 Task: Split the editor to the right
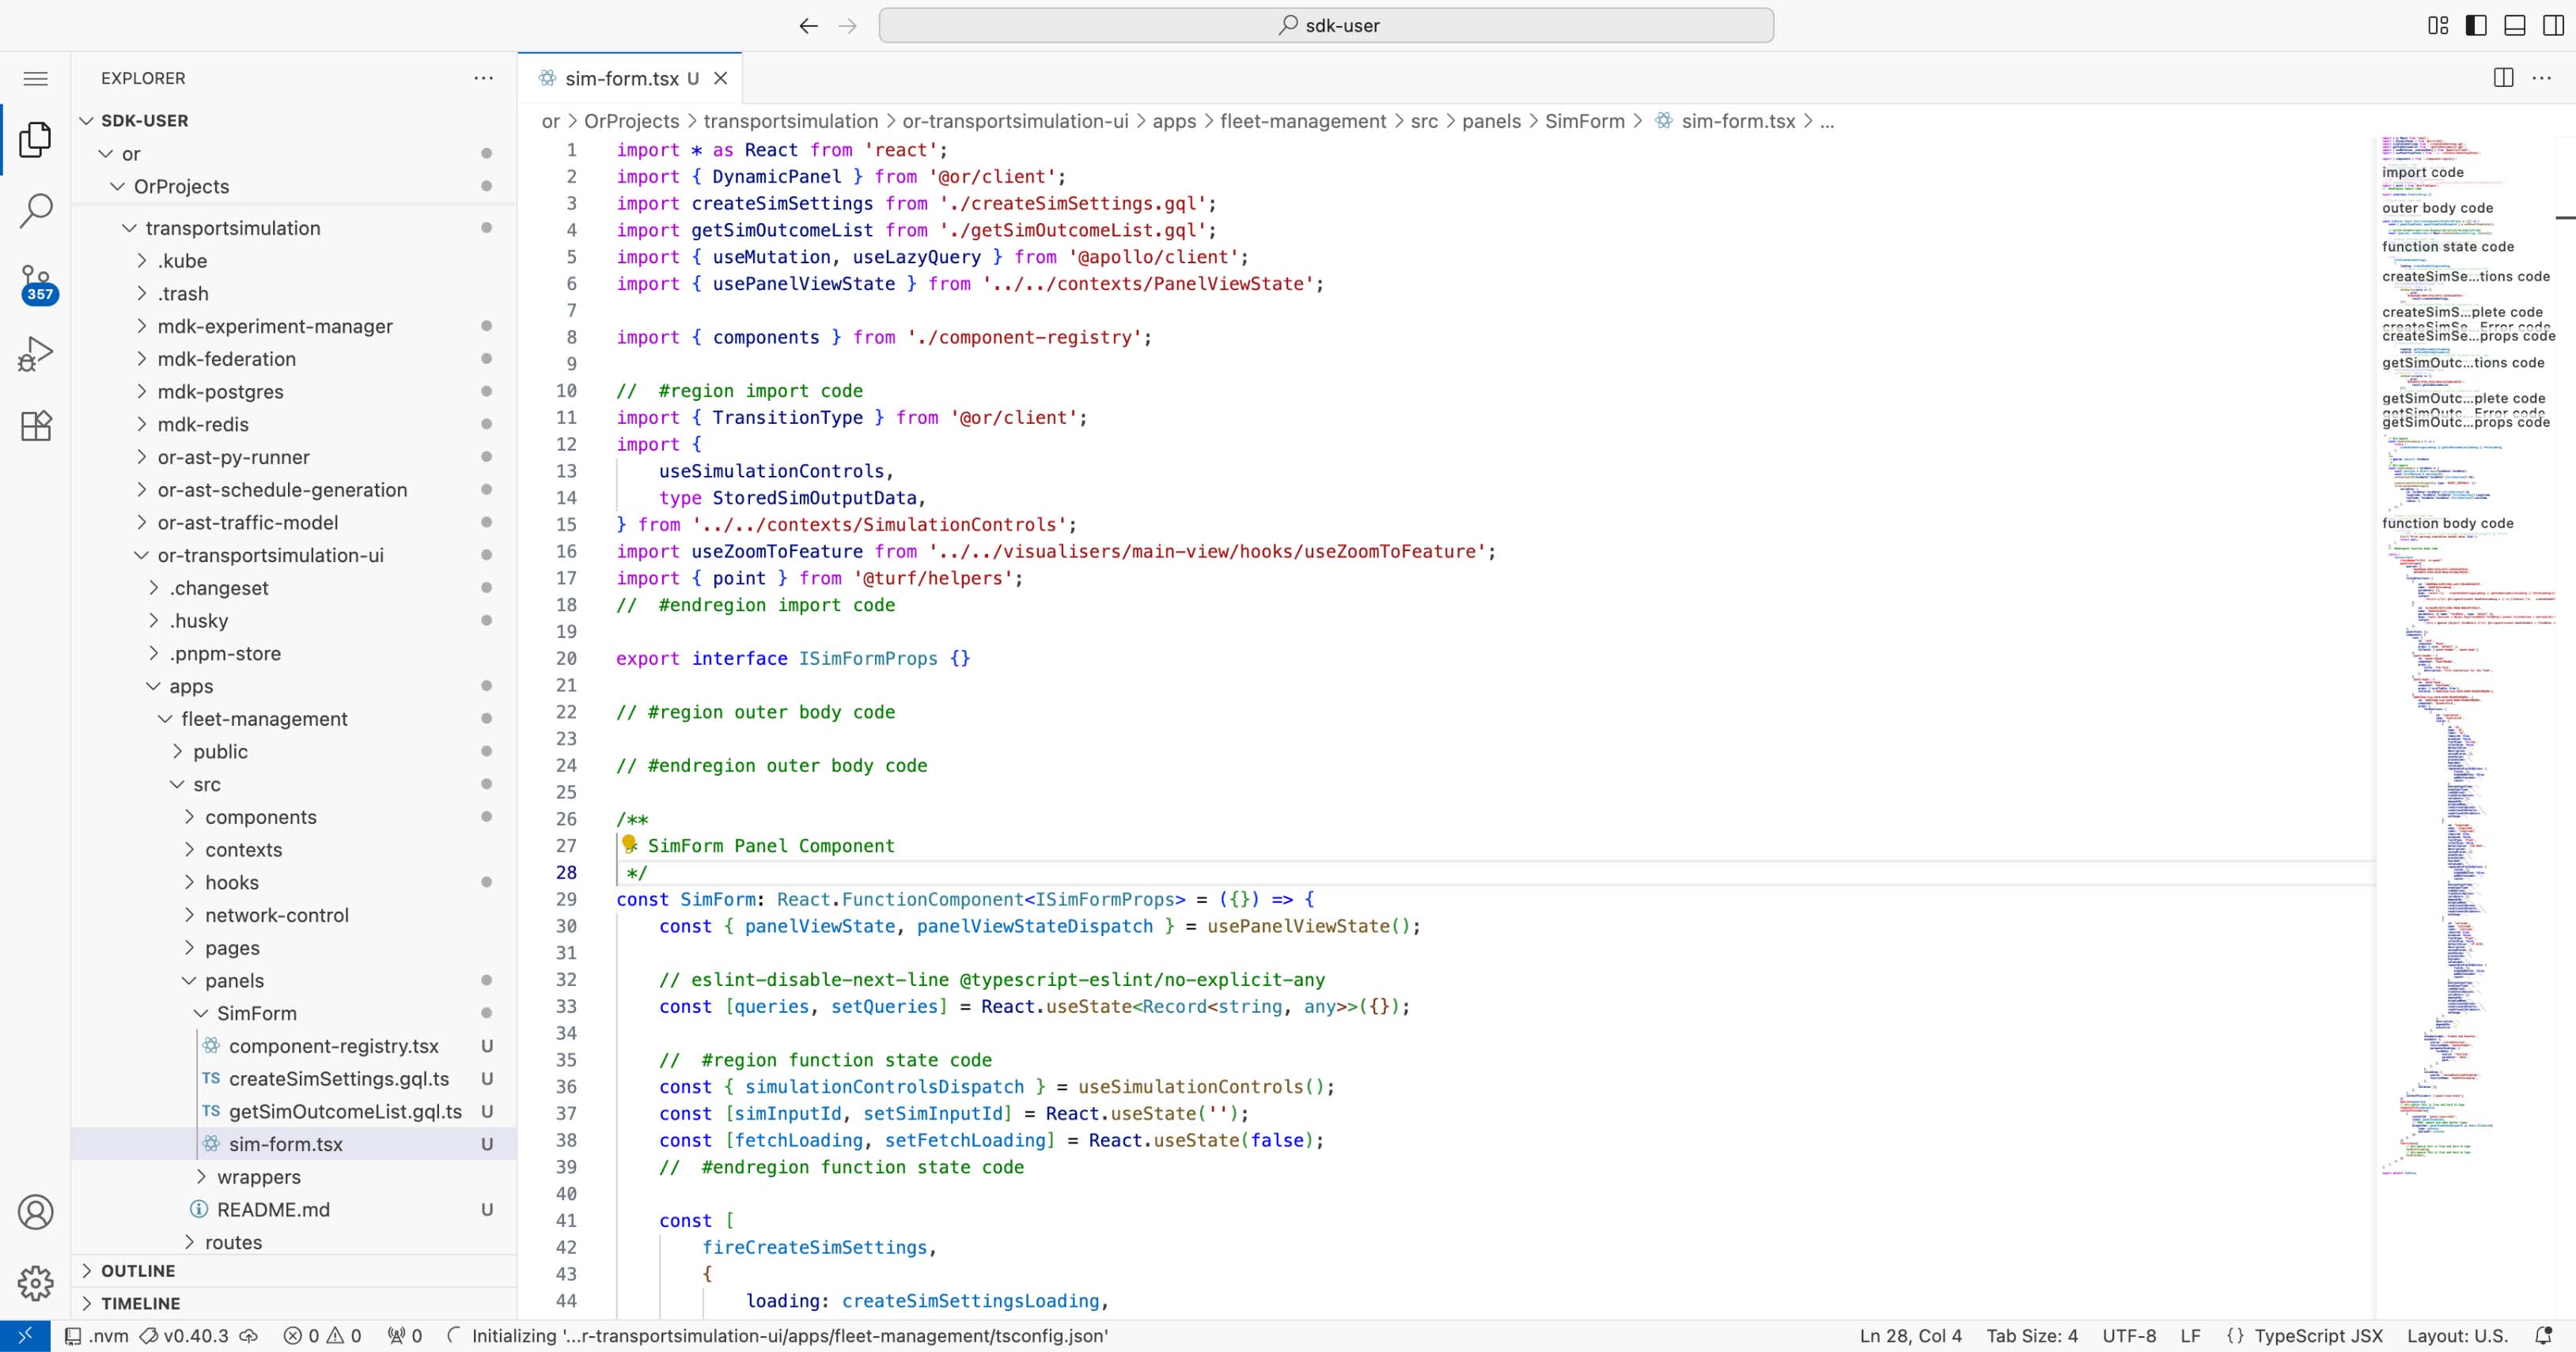pos(2503,78)
